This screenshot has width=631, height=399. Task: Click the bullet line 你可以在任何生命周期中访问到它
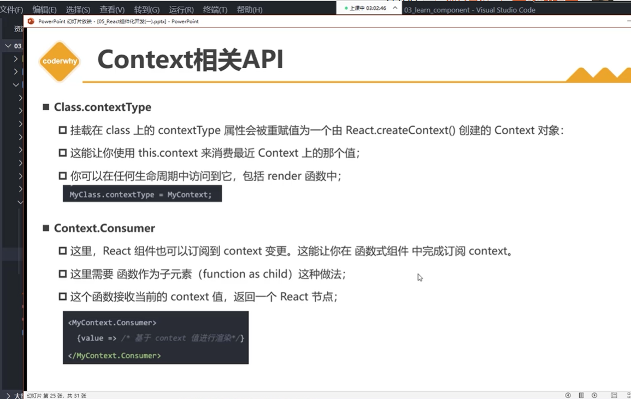click(x=205, y=176)
